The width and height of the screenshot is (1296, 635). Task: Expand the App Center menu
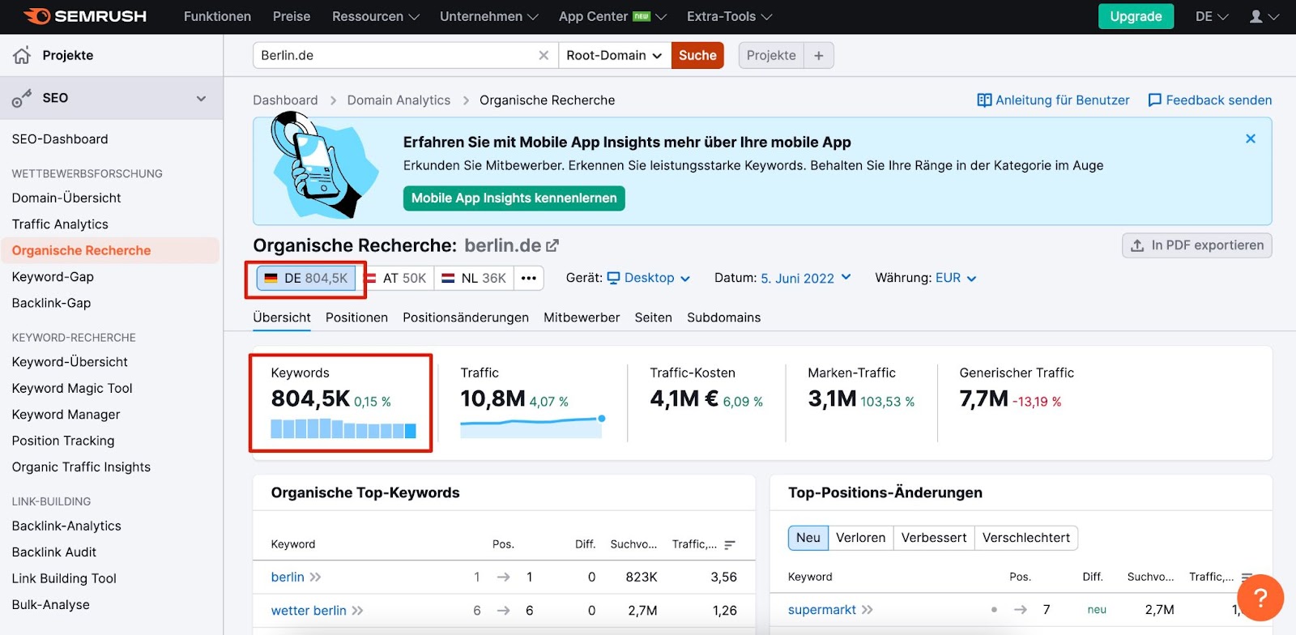pyautogui.click(x=612, y=16)
